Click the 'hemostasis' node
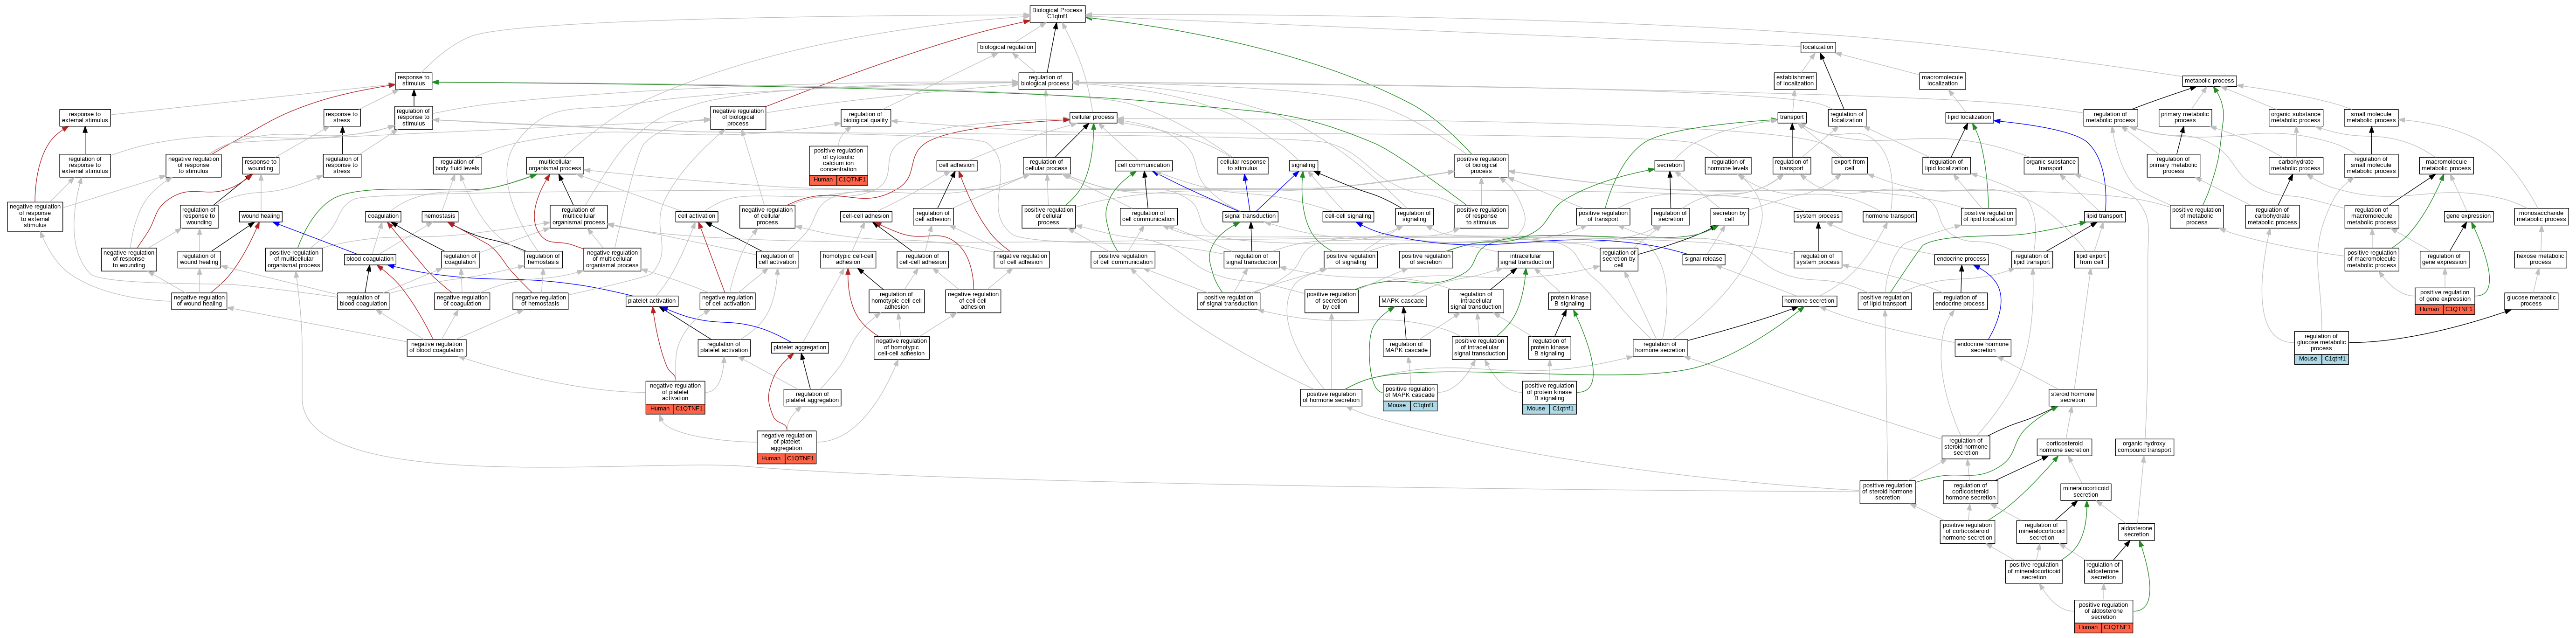Image resolution: width=2576 pixels, height=638 pixels. tap(439, 216)
